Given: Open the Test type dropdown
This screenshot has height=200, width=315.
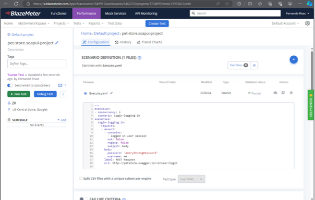Looking at the screenshot, I should click(x=191, y=179).
